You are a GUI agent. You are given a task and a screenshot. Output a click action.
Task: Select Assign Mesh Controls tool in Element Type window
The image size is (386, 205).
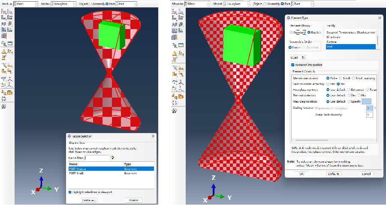(x=174, y=24)
